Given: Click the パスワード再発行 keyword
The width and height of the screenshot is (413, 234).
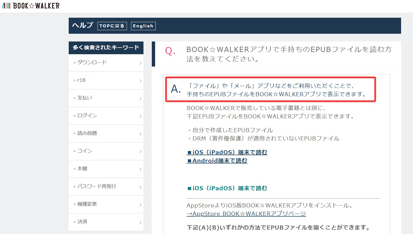Looking at the screenshot, I should (97, 186).
